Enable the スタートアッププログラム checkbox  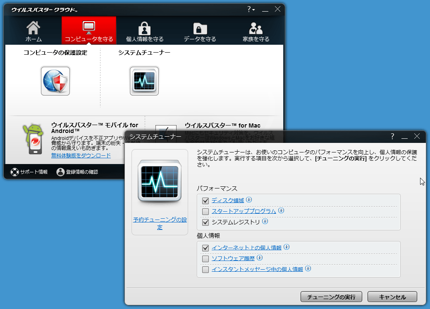[205, 212]
